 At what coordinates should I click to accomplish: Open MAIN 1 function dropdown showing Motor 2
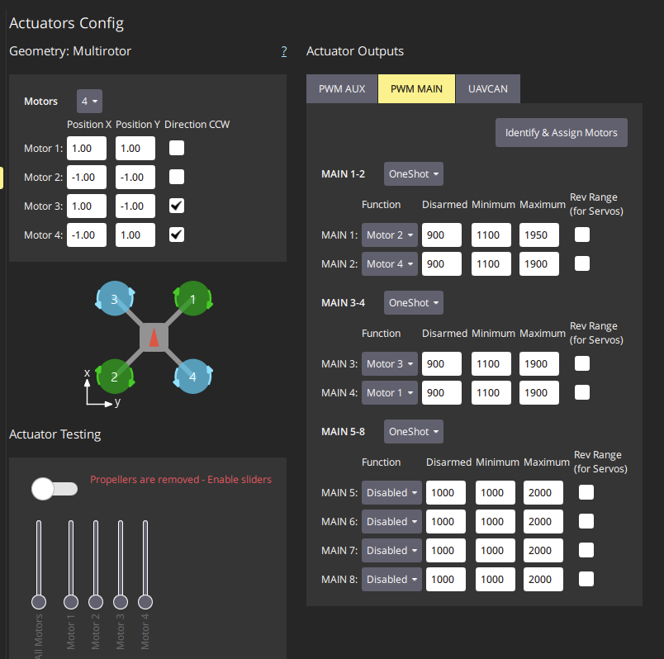click(x=390, y=235)
